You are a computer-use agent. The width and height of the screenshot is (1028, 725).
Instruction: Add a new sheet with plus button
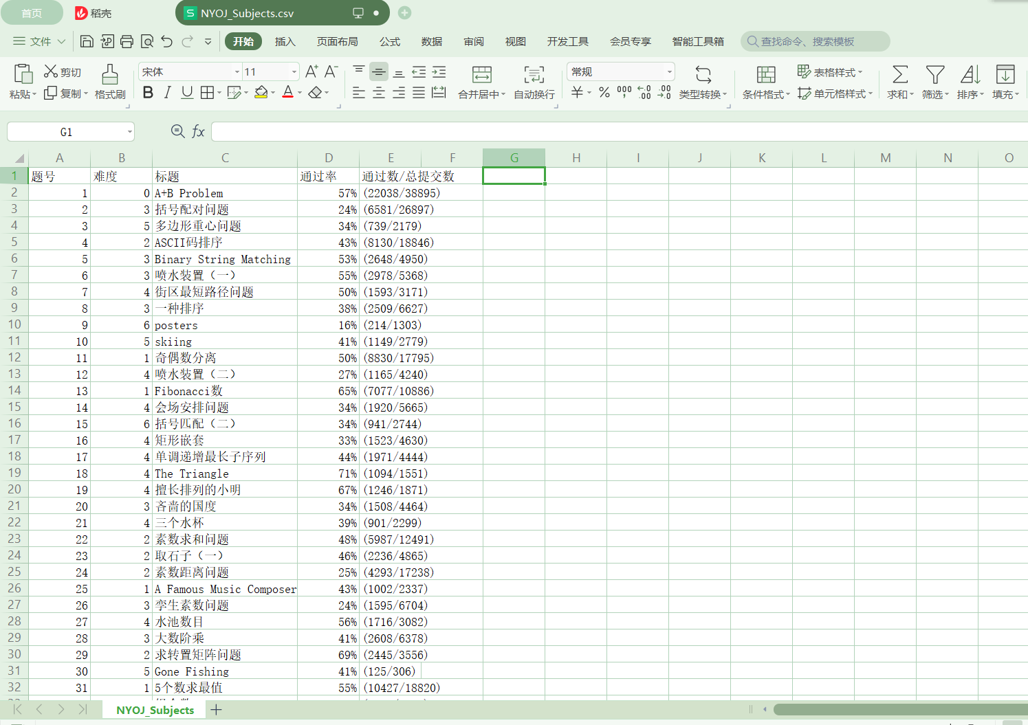click(217, 709)
